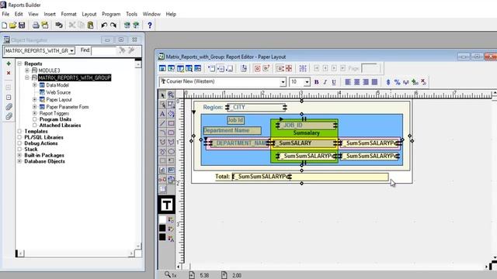Viewport: 497px width, 279px height.
Task: Open the Courier New font dropdown
Action: click(x=283, y=82)
